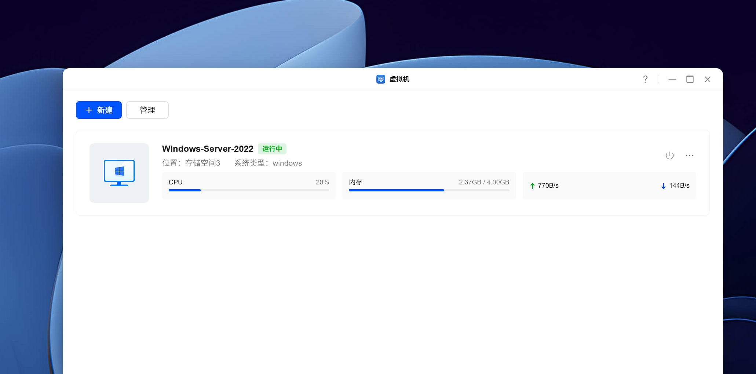The width and height of the screenshot is (756, 374).
Task: Open the 管理 management button
Action: 147,110
